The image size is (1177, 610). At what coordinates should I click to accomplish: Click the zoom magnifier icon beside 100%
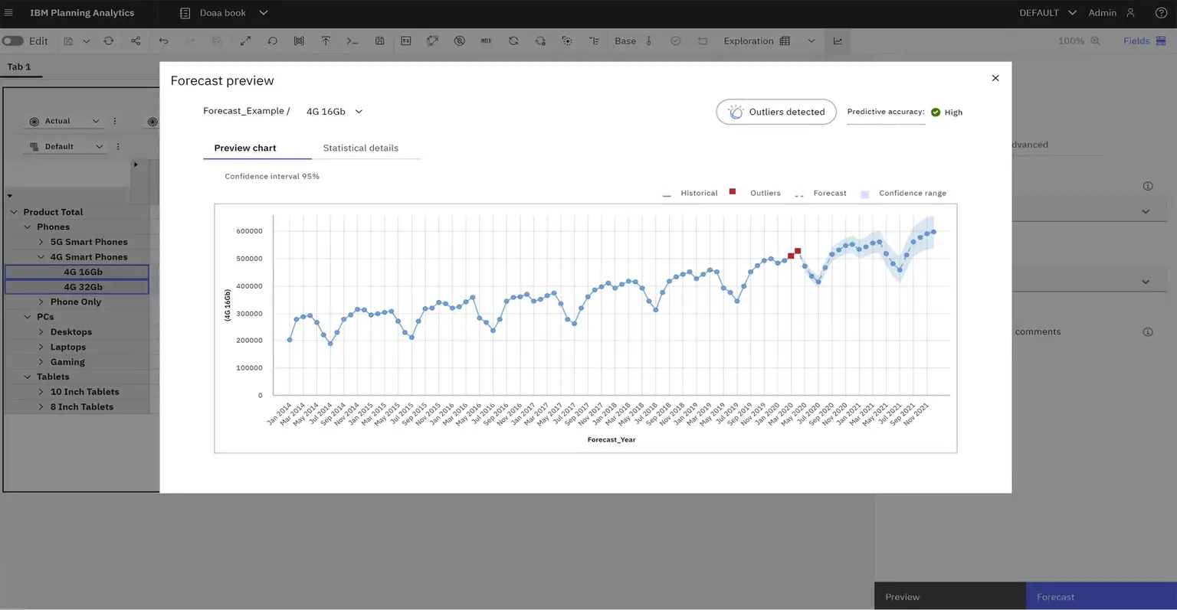[x=1095, y=41]
